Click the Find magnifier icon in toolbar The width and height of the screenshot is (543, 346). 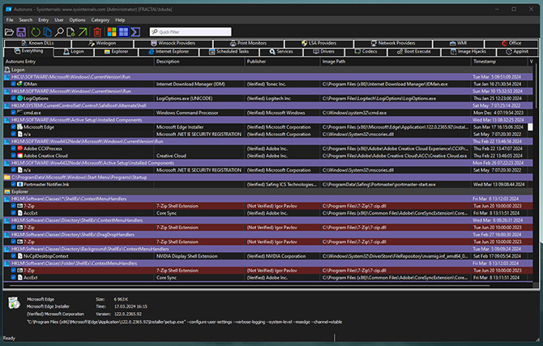tap(59, 32)
